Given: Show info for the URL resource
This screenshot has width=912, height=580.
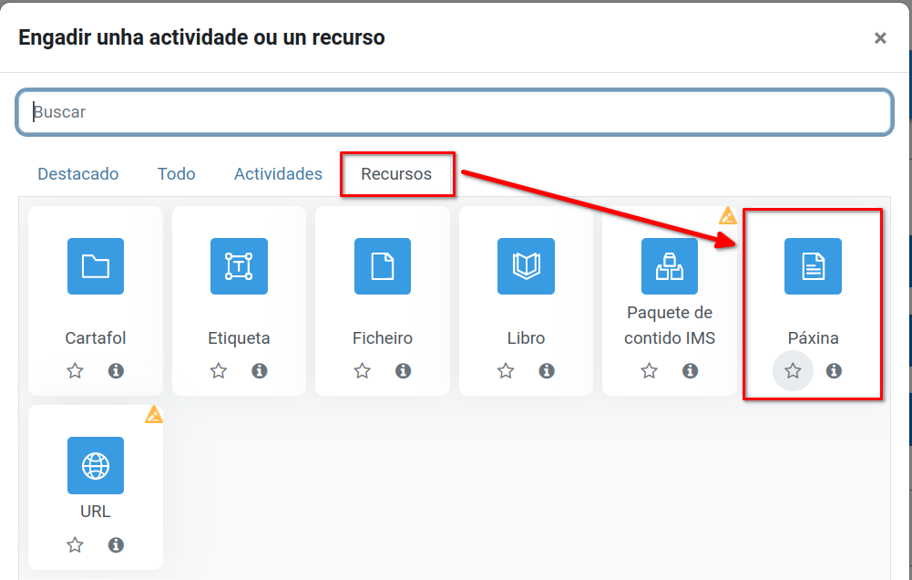Looking at the screenshot, I should click(x=116, y=545).
